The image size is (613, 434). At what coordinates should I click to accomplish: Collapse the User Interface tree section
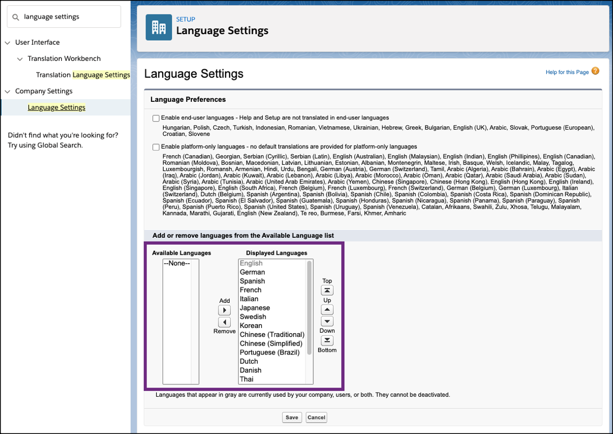(7, 42)
